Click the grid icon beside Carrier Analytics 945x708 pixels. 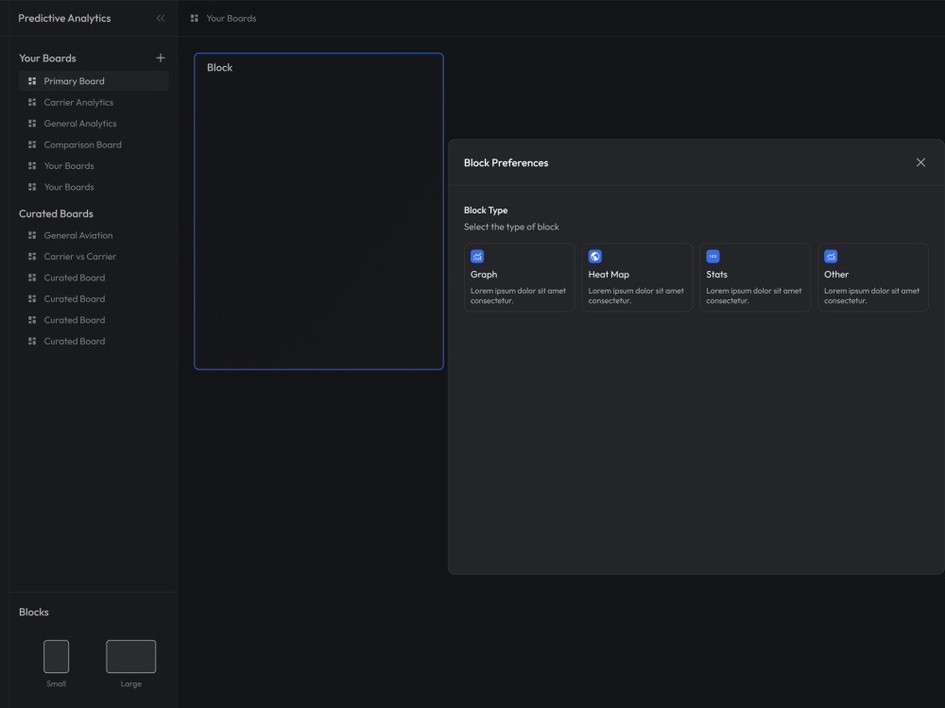click(32, 102)
